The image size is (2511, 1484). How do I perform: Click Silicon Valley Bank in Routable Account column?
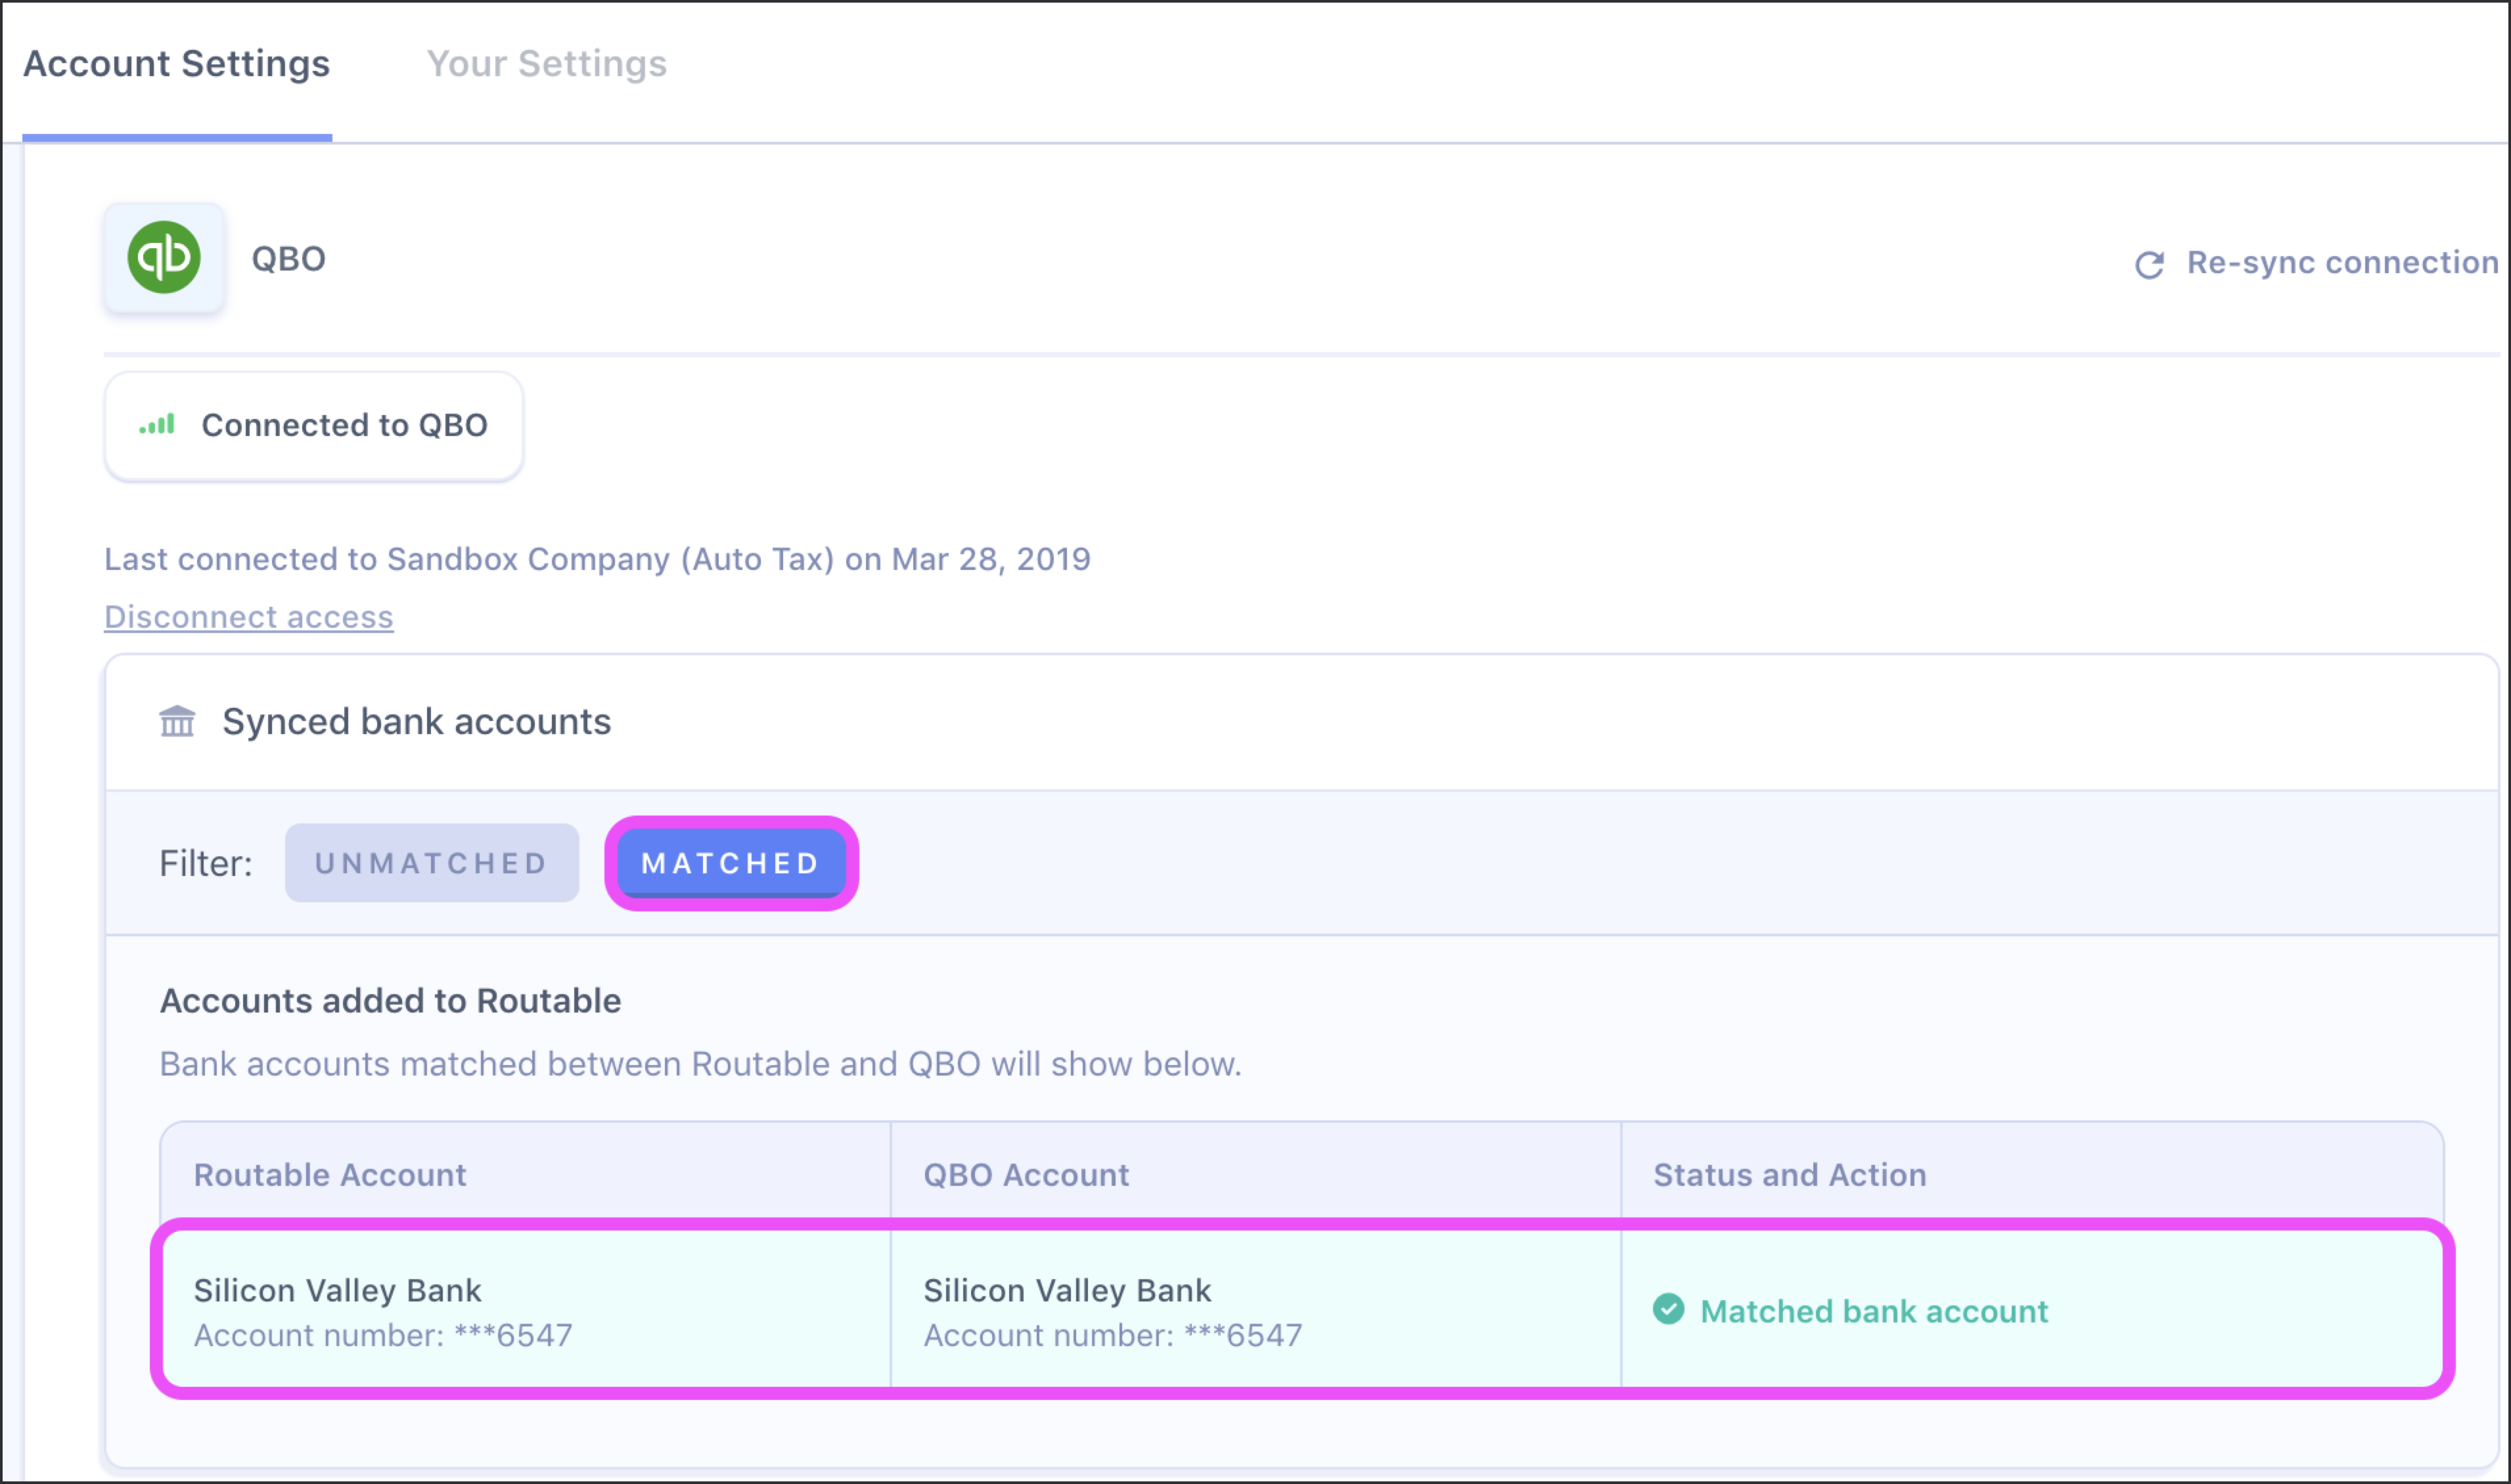pyautogui.click(x=337, y=1290)
